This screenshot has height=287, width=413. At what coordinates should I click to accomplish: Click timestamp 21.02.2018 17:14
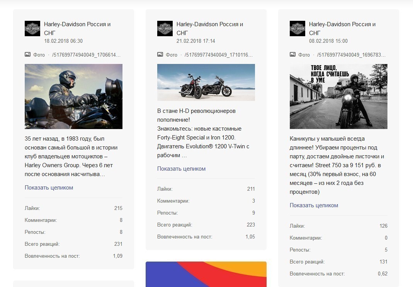(x=196, y=41)
